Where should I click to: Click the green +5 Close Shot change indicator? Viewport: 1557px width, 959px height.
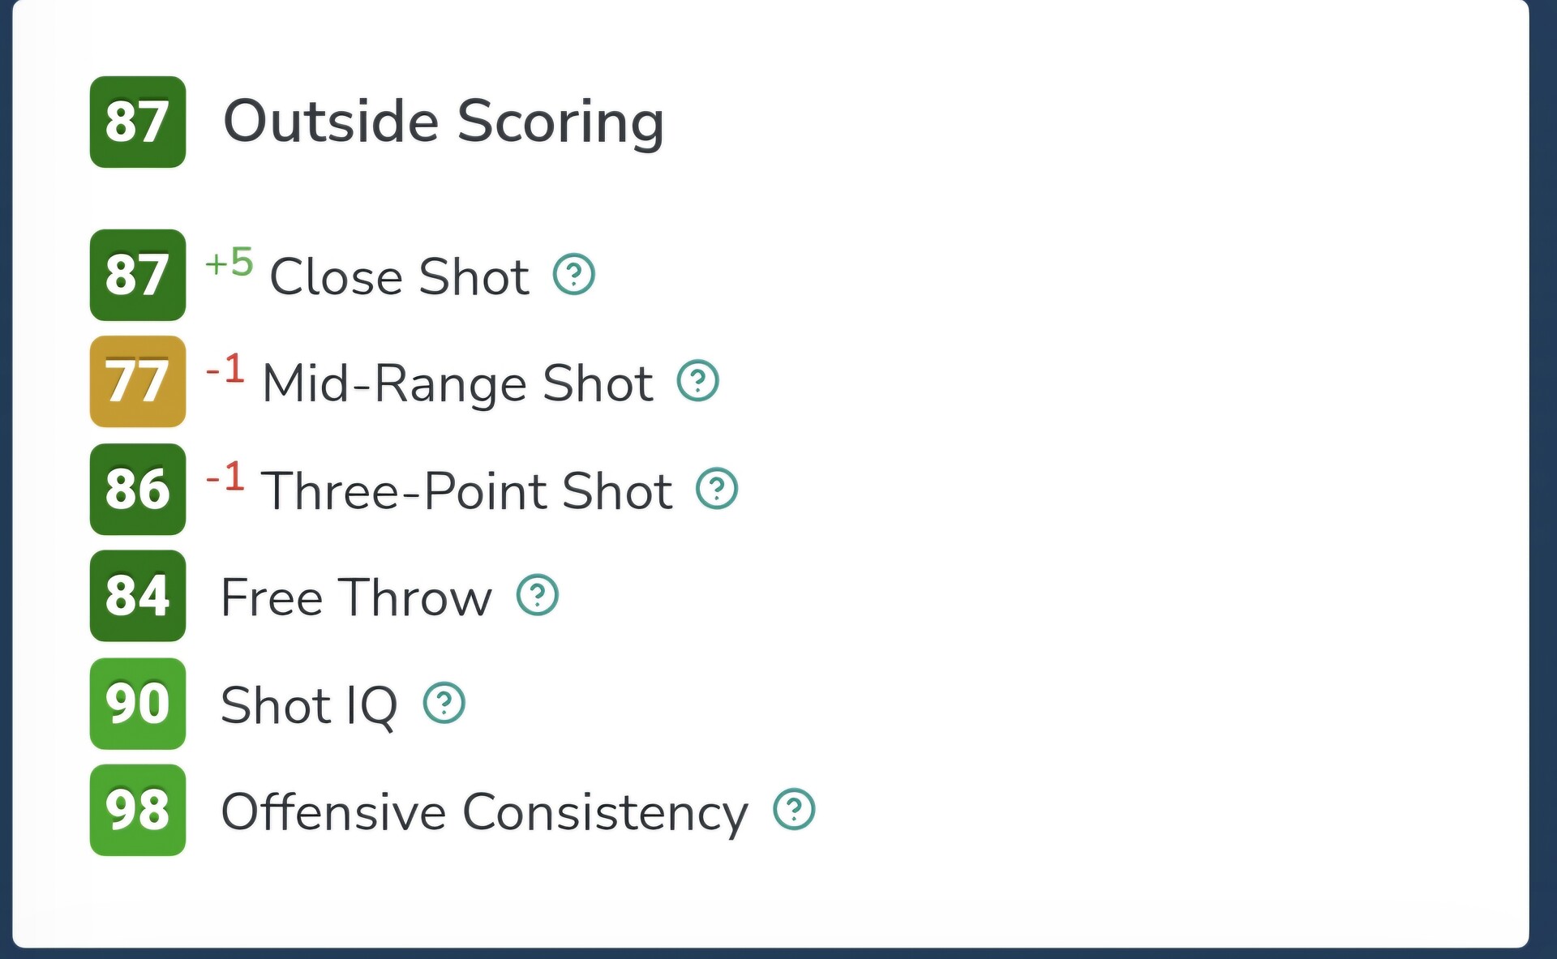229,263
